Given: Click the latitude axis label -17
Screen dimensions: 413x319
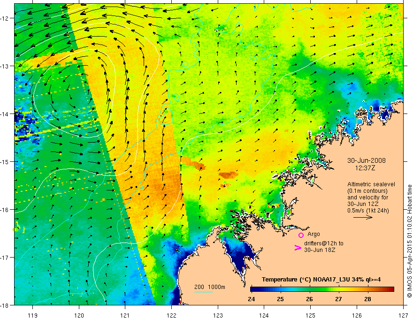Looking at the screenshot, I should pyautogui.click(x=6, y=257).
